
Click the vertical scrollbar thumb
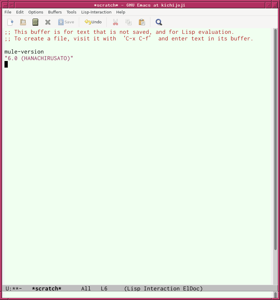275,139
